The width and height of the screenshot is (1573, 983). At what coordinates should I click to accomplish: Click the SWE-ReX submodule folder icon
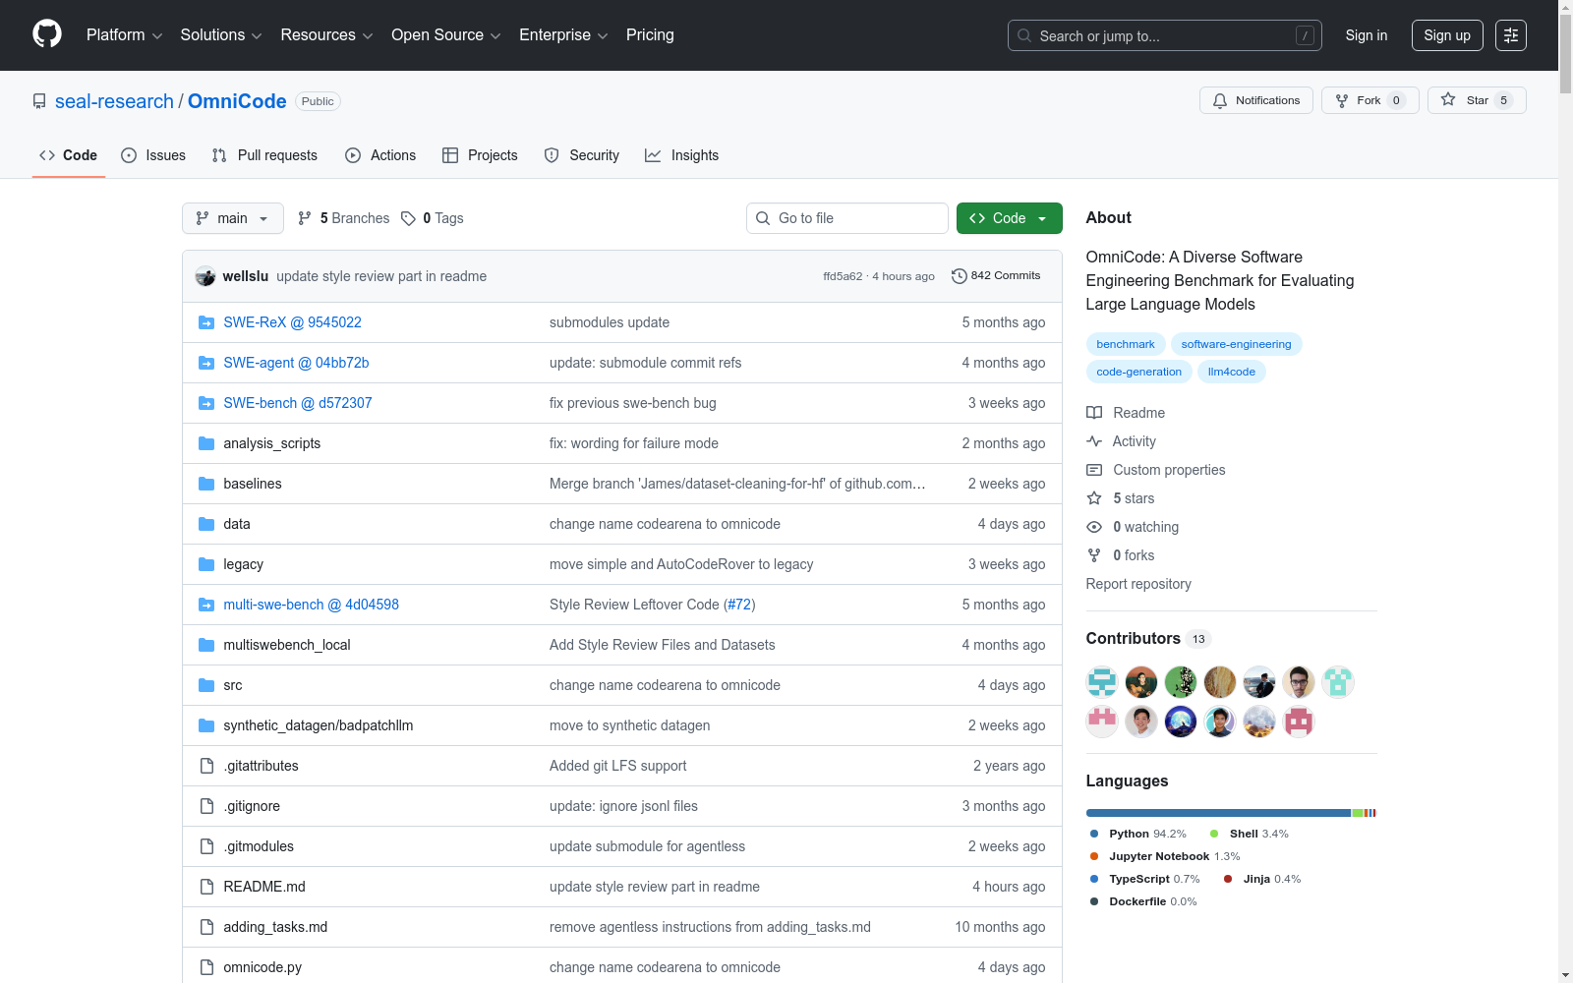(206, 322)
